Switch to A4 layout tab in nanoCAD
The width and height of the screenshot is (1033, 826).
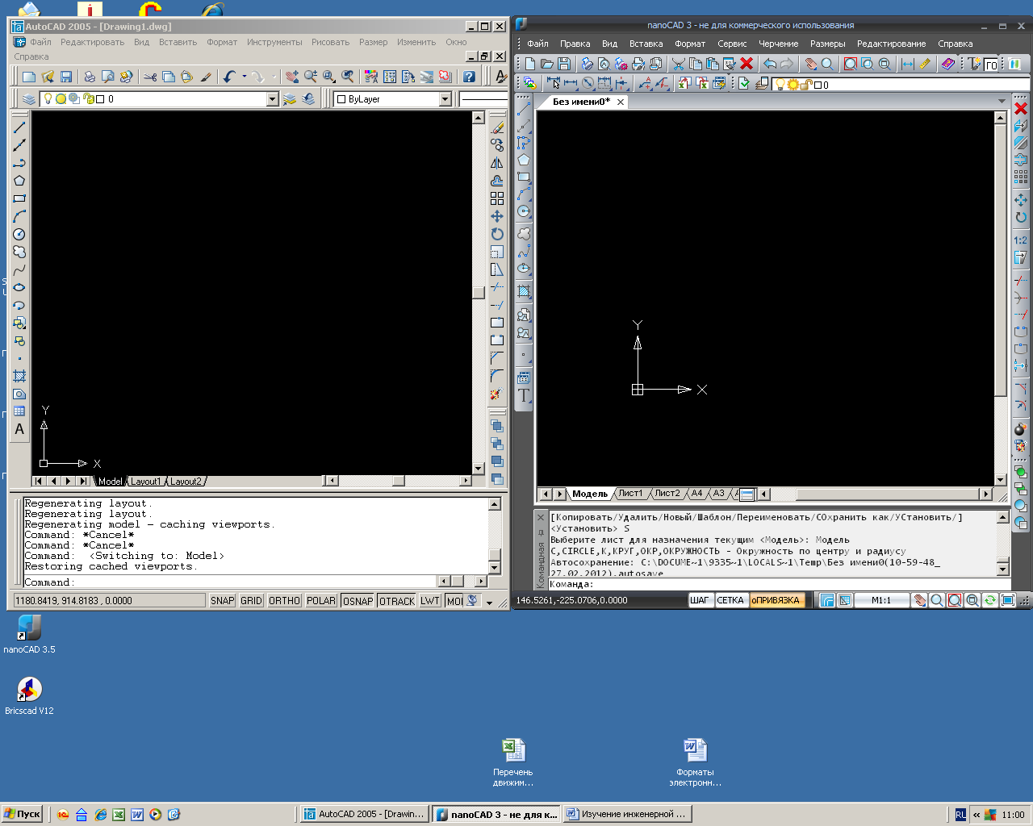tap(697, 494)
